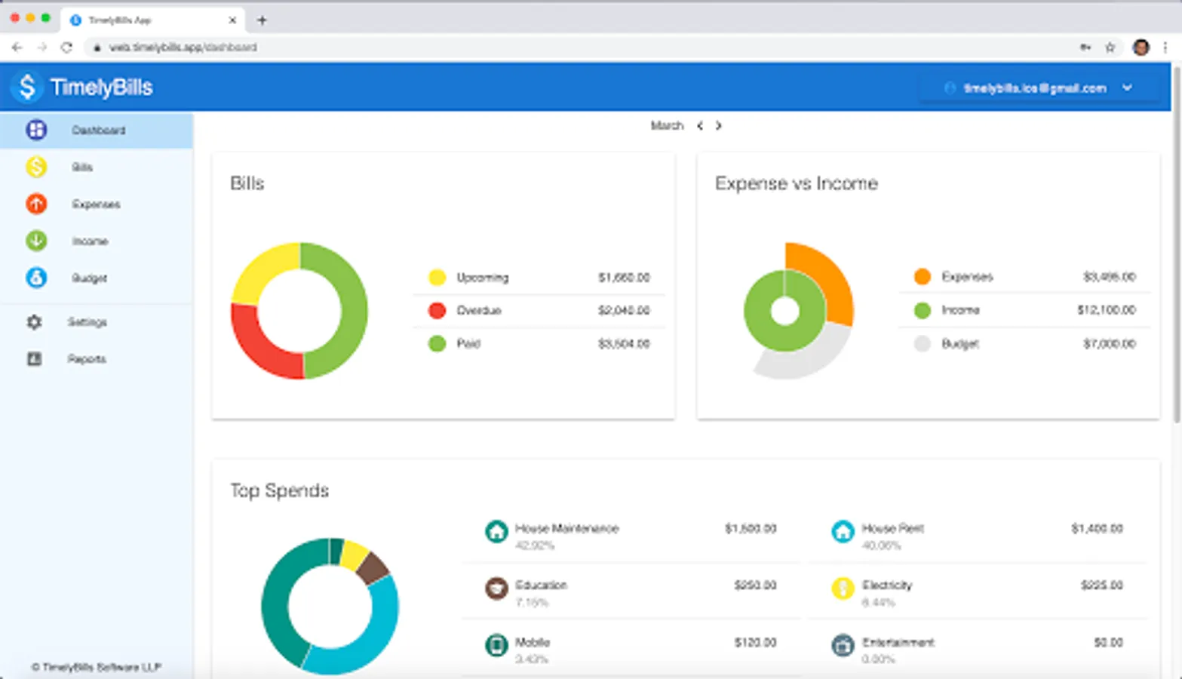The height and width of the screenshot is (679, 1182).
Task: Click the Education category icon
Action: 496,588
